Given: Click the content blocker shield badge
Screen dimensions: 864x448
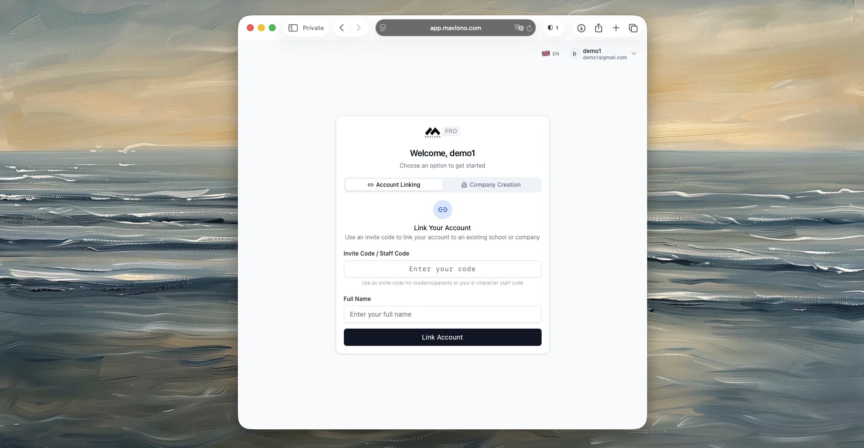Looking at the screenshot, I should [553, 28].
